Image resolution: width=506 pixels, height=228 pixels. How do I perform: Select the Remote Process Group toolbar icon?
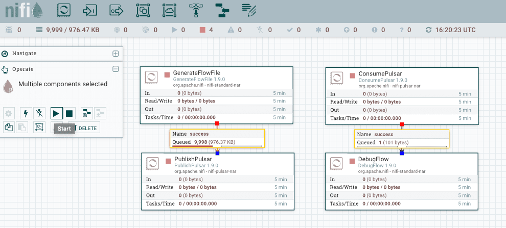(x=169, y=10)
